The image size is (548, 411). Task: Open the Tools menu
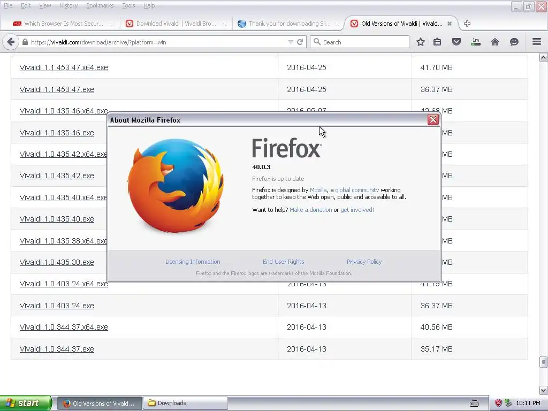pos(128,5)
